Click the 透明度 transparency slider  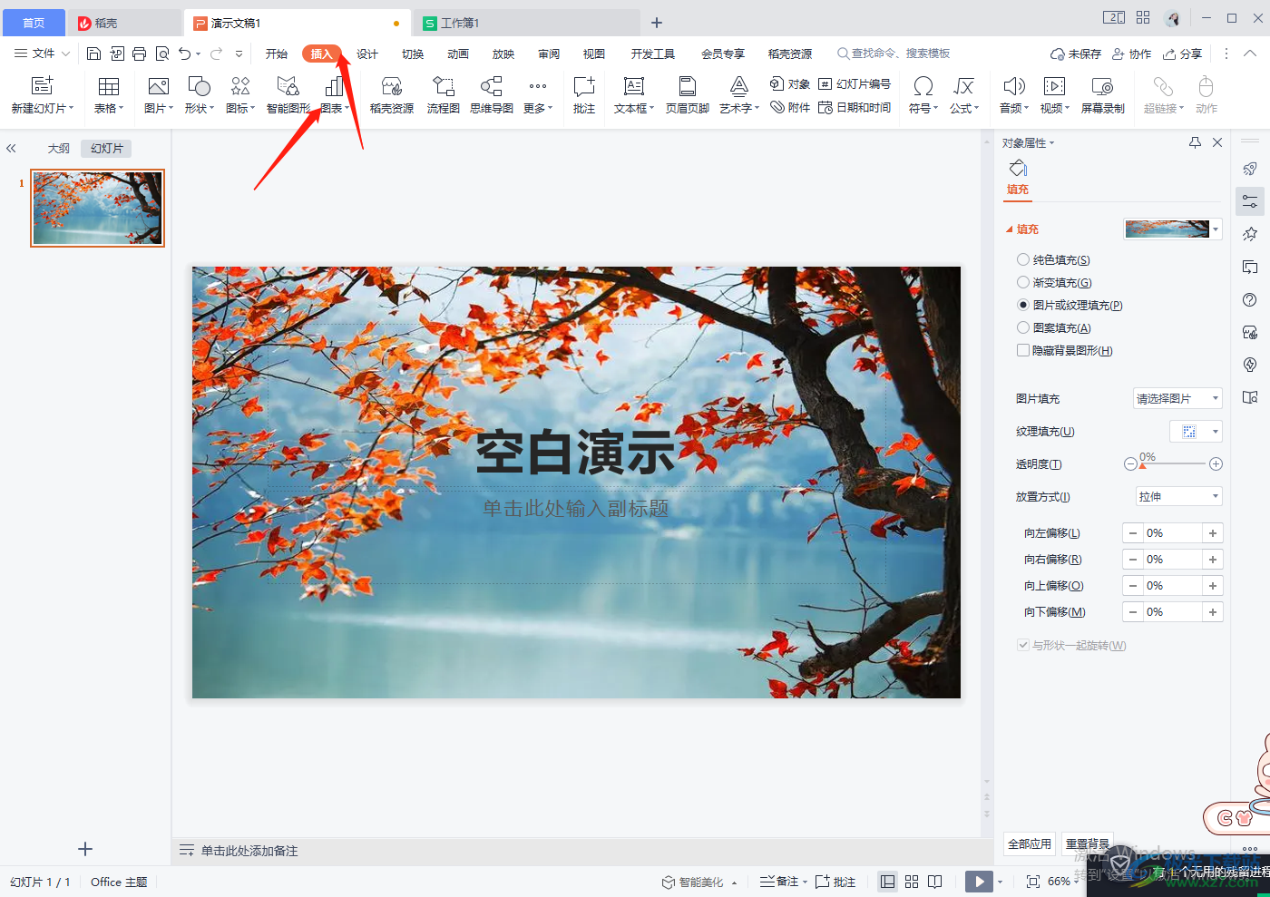1173,463
